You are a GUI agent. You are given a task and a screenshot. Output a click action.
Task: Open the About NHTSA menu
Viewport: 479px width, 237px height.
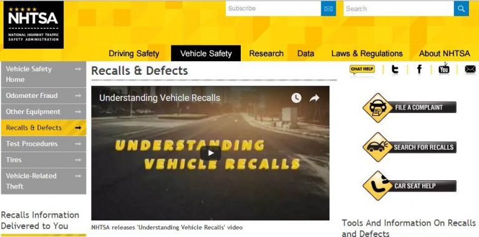click(445, 54)
